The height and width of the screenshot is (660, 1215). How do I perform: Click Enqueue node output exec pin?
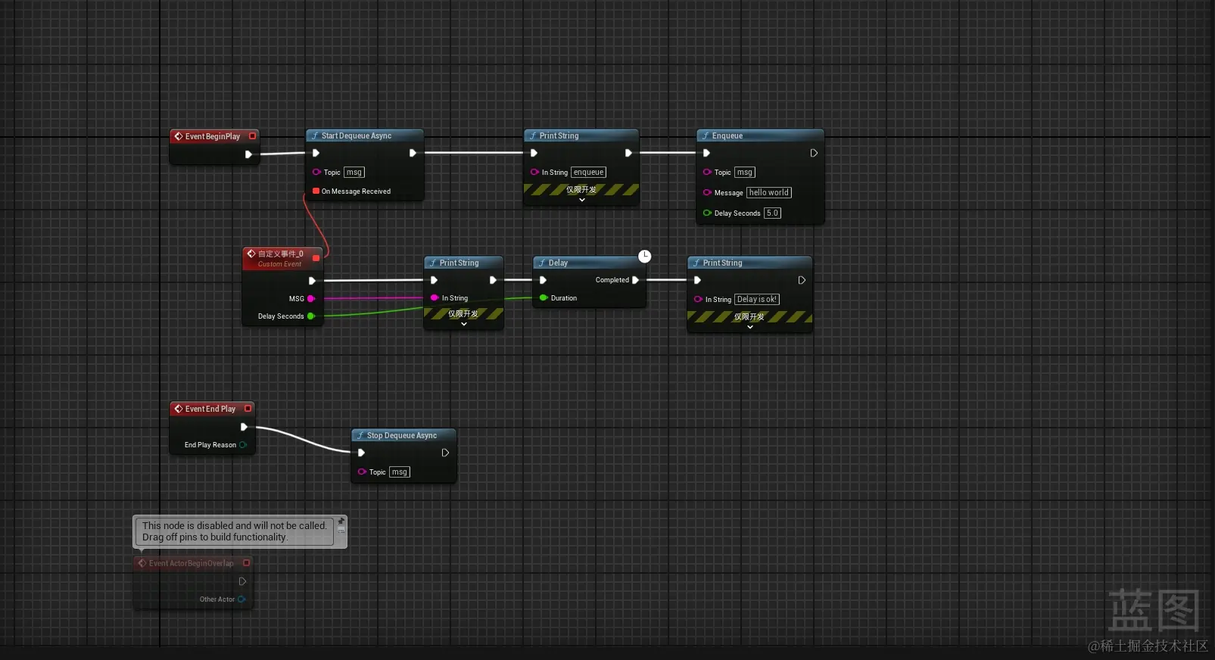point(814,153)
